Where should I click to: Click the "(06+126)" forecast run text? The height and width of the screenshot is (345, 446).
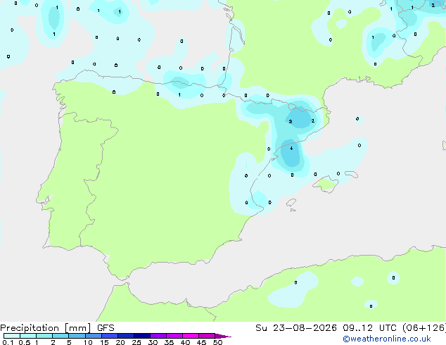point(423,328)
